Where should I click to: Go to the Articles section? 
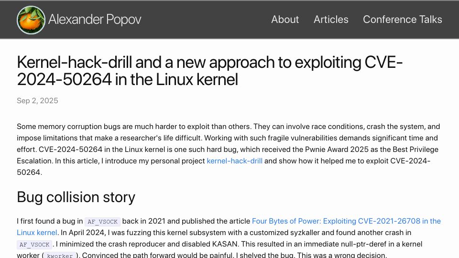(x=331, y=19)
